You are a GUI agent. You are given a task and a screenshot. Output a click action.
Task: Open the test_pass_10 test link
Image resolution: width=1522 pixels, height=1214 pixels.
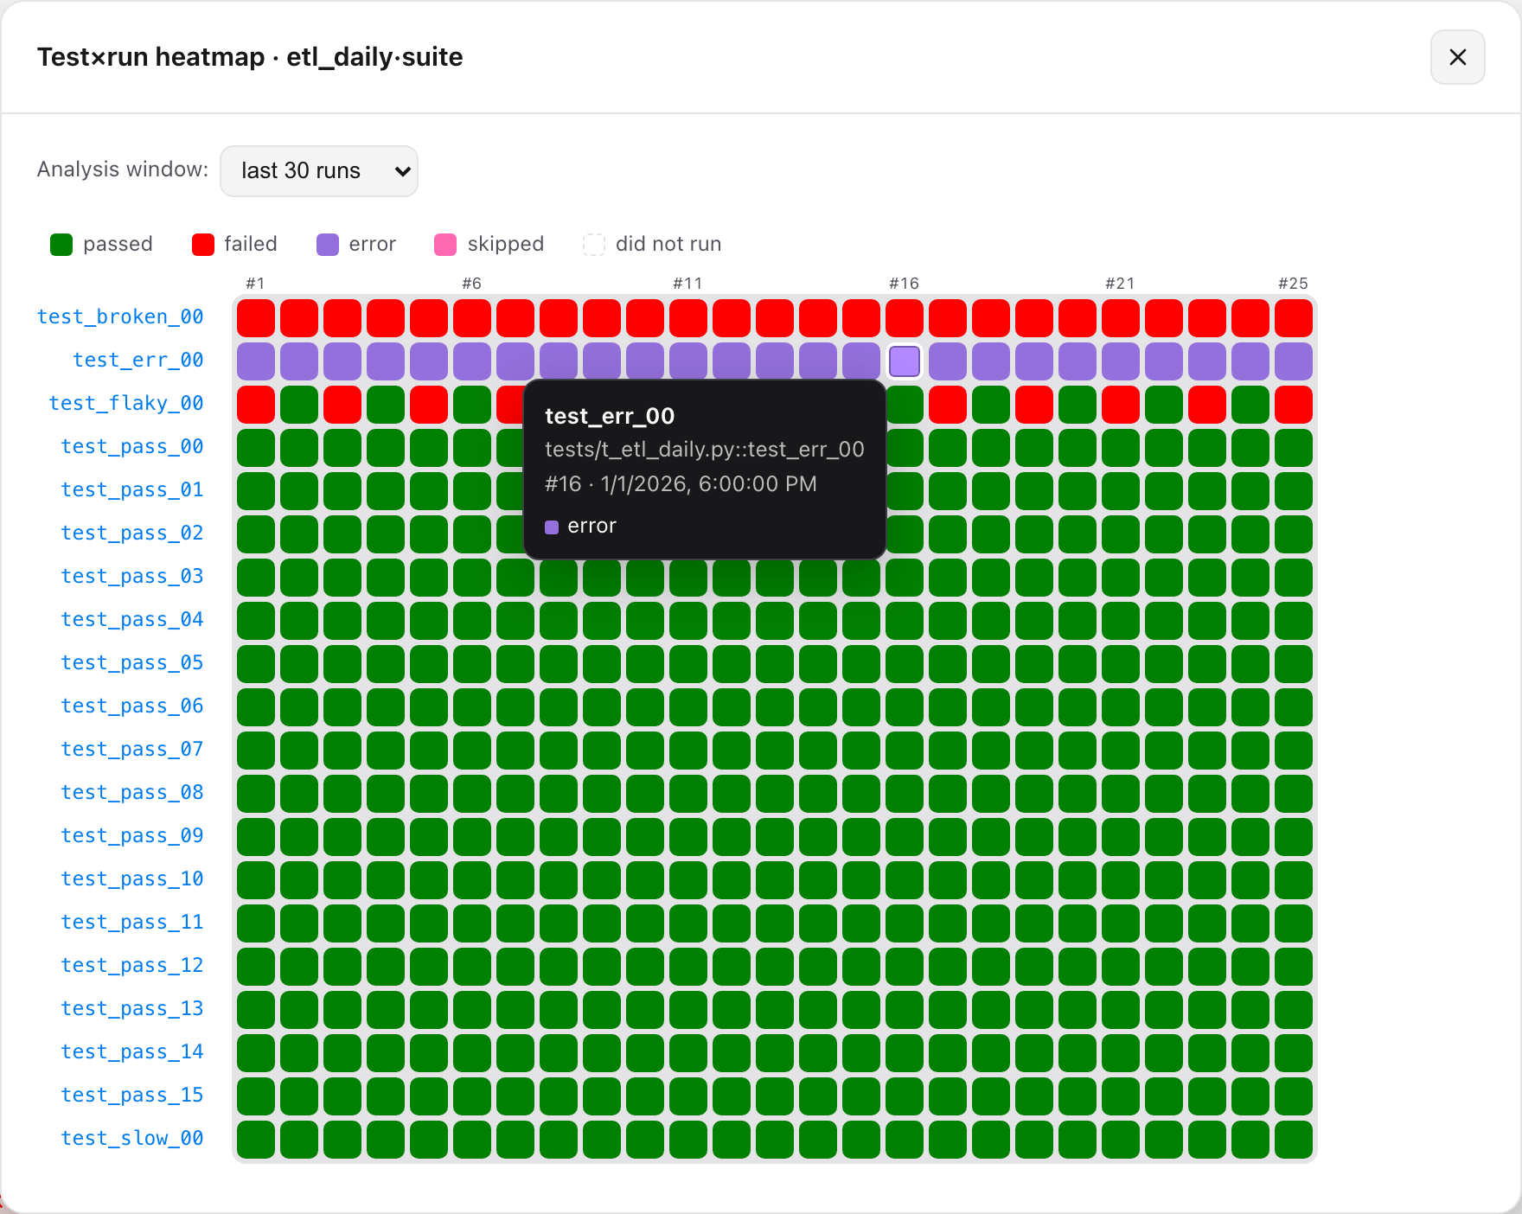pos(132,879)
